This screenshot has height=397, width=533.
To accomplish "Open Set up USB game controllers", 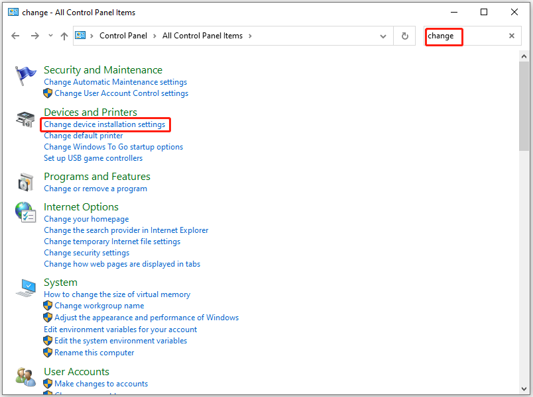I will click(93, 158).
